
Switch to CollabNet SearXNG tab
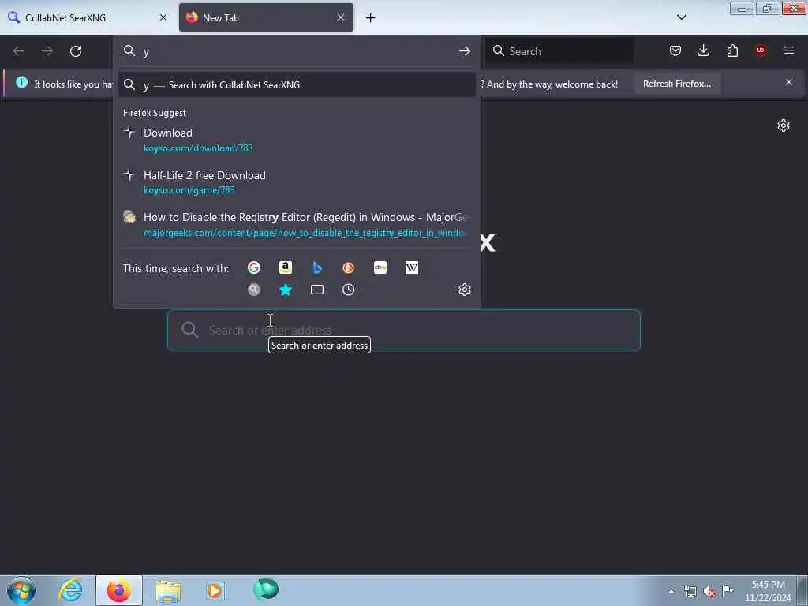coord(88,17)
